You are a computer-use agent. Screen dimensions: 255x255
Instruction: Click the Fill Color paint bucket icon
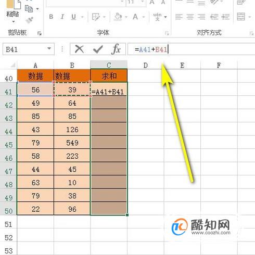coord(118,17)
